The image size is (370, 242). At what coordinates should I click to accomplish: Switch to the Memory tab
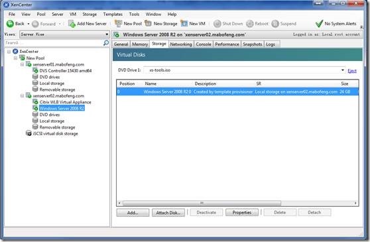click(x=140, y=44)
